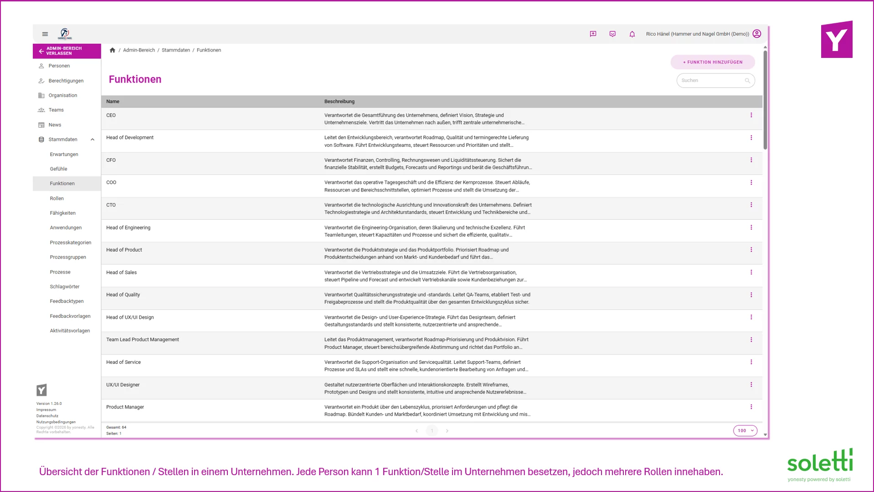Select Funktionen in the sidebar
The height and width of the screenshot is (492, 874).
tap(67, 183)
